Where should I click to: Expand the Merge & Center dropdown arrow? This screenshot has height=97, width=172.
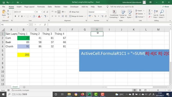click(85, 16)
